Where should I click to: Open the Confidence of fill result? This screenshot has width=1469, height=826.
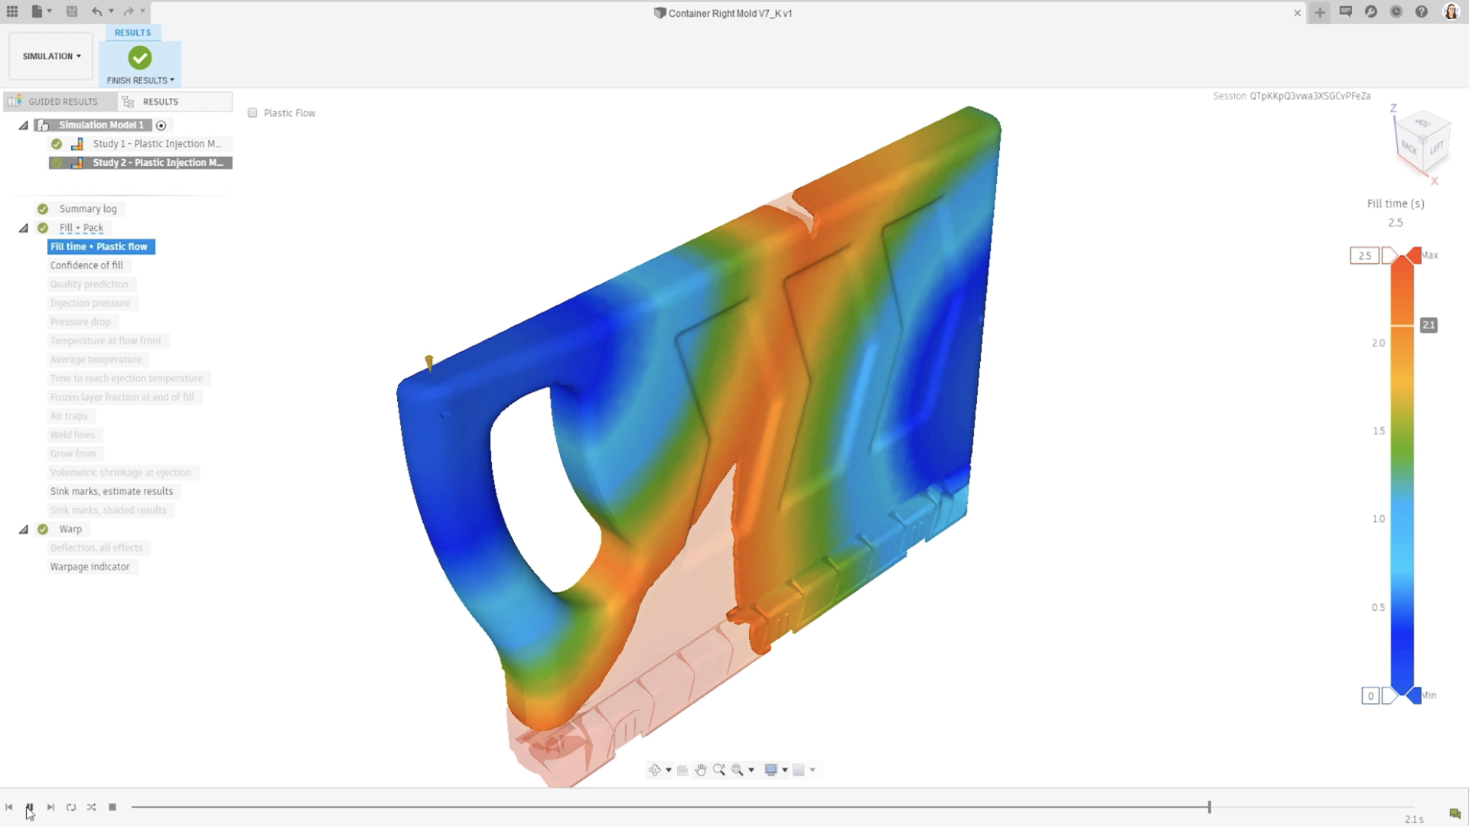tap(86, 265)
